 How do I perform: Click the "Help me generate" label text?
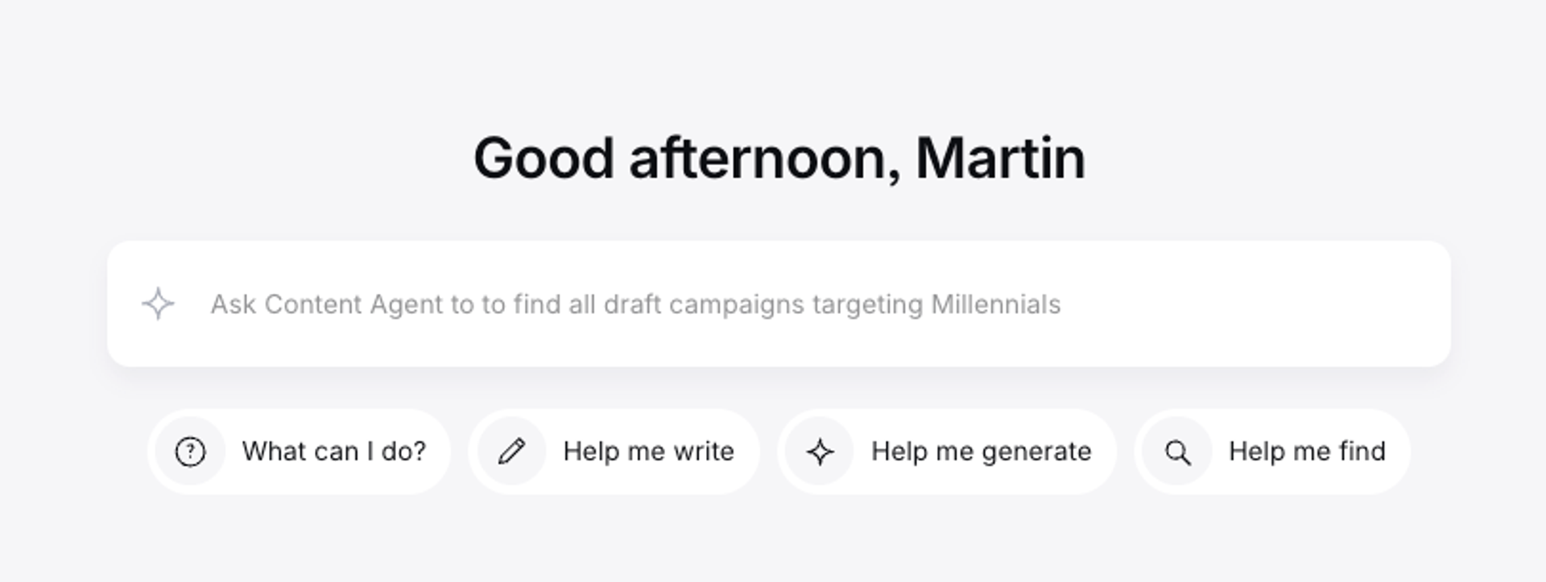click(x=981, y=452)
